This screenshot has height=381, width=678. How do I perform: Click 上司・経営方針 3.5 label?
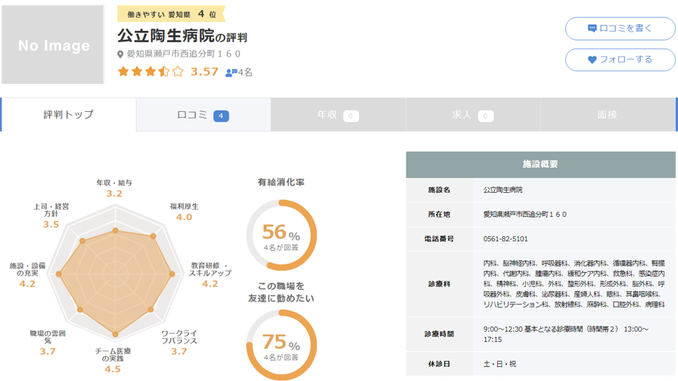[x=51, y=216]
